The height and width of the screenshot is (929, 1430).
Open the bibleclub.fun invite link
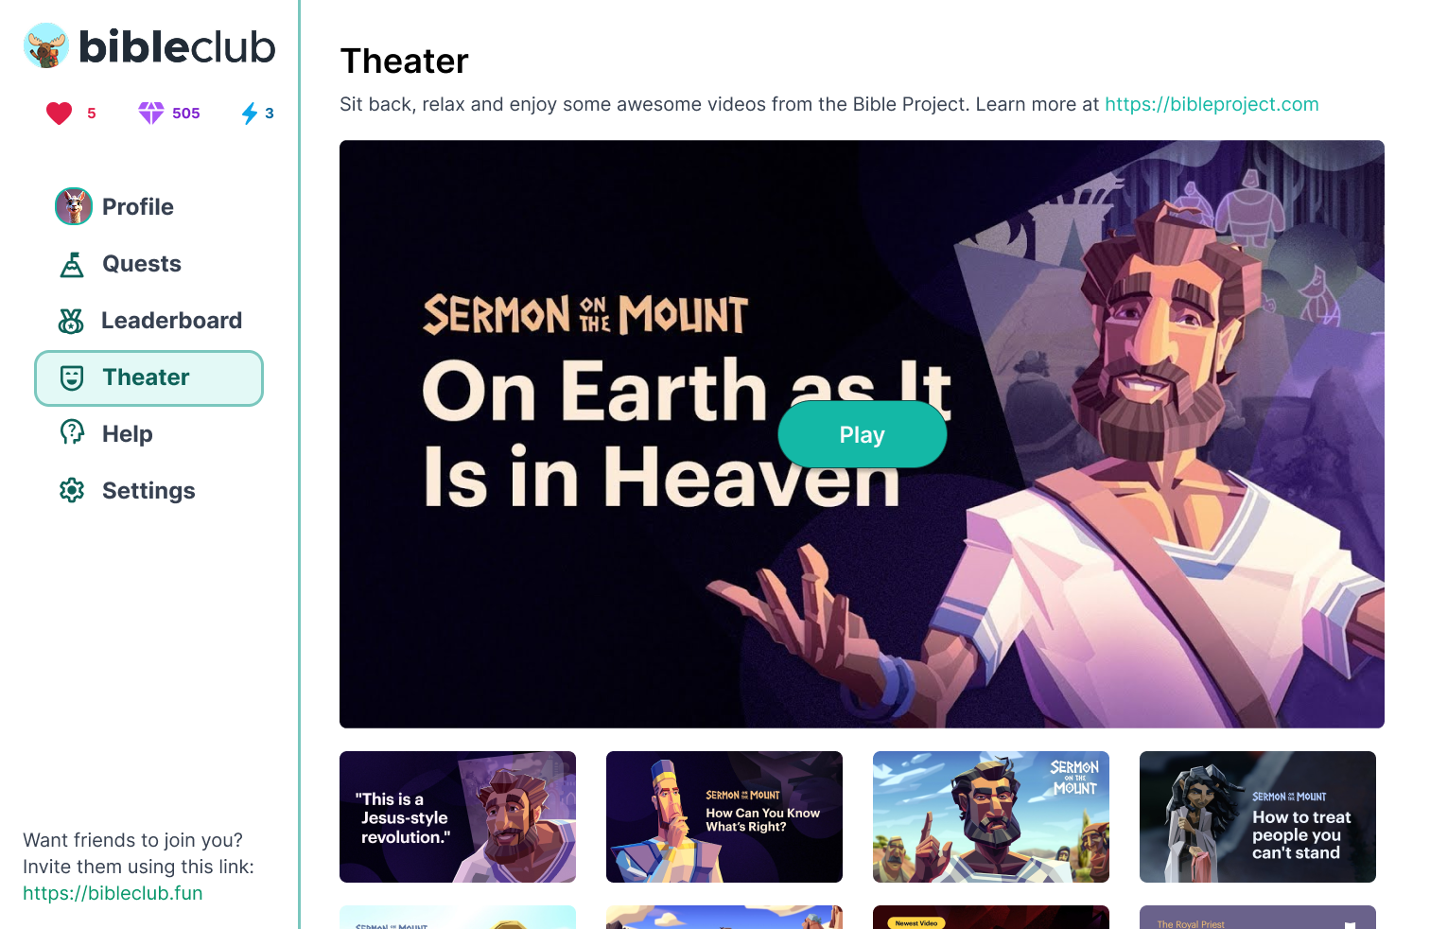click(x=113, y=893)
